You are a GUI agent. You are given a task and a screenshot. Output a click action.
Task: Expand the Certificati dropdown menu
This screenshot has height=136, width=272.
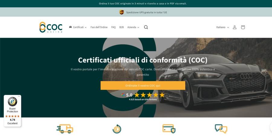78,27
